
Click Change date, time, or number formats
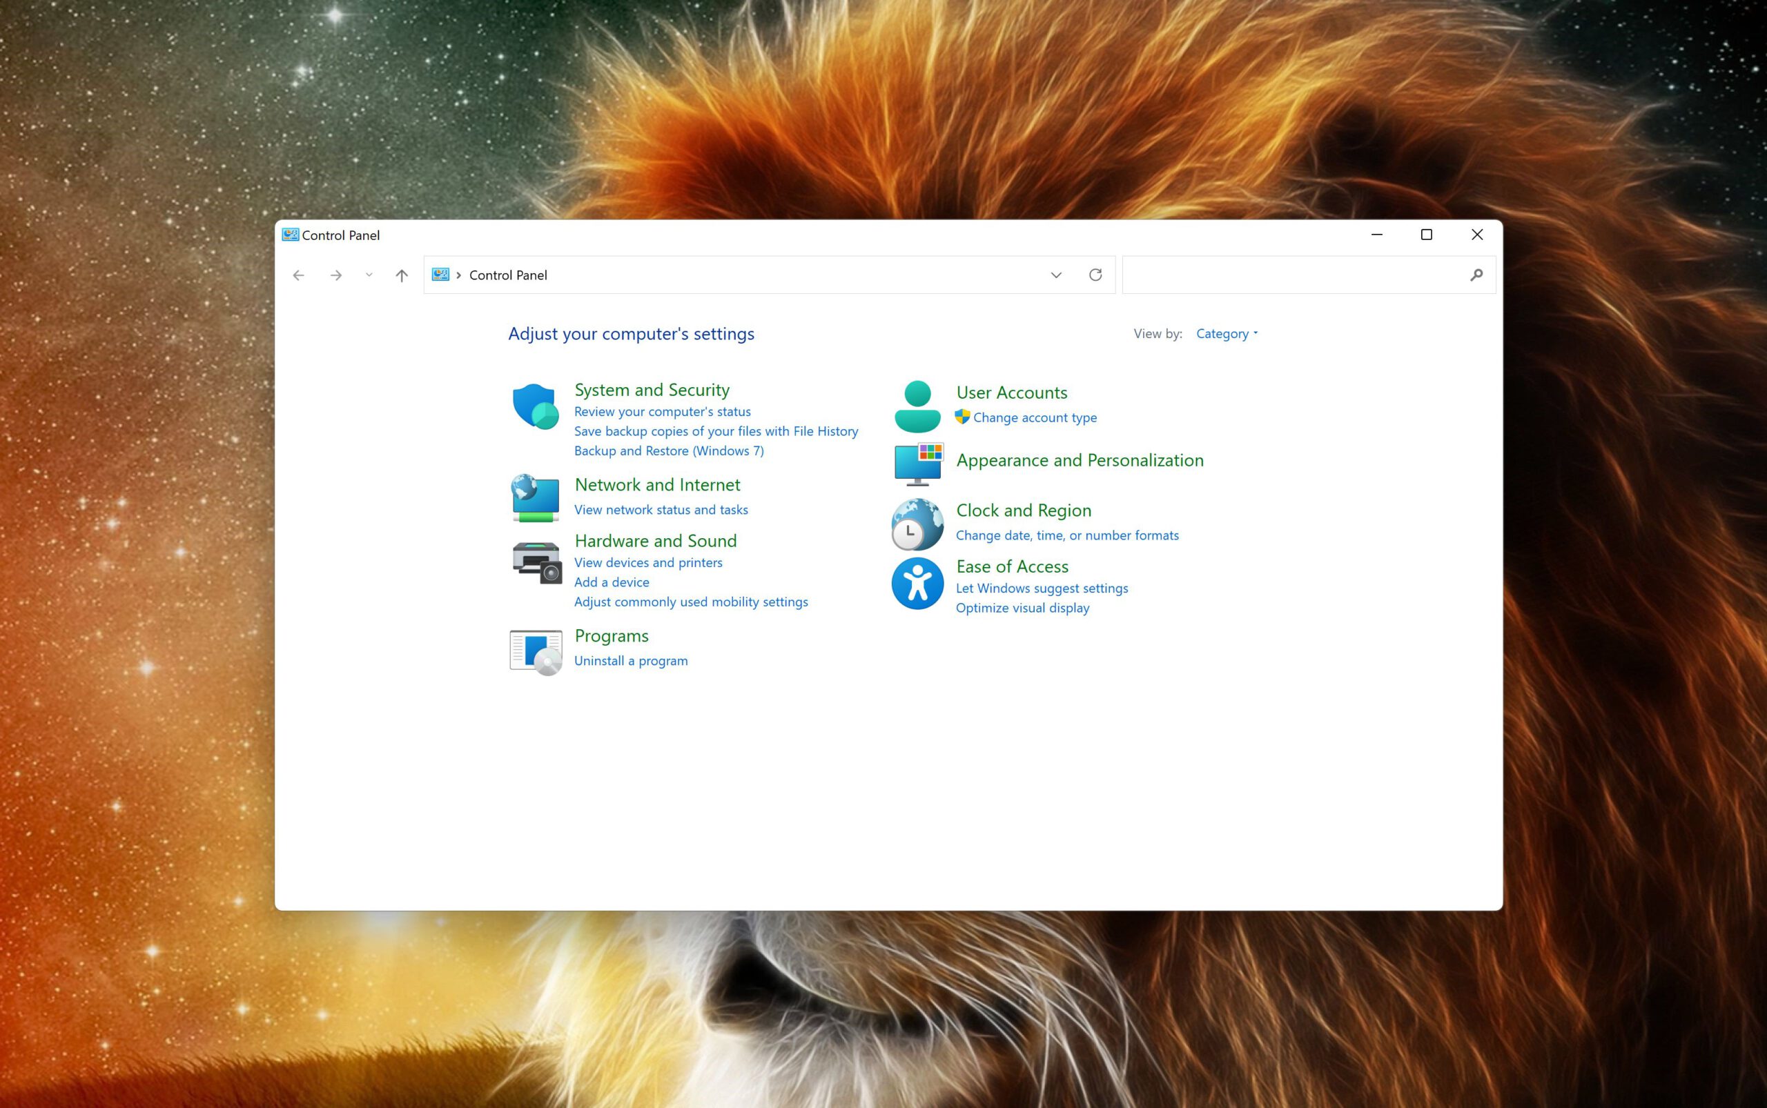click(1067, 535)
